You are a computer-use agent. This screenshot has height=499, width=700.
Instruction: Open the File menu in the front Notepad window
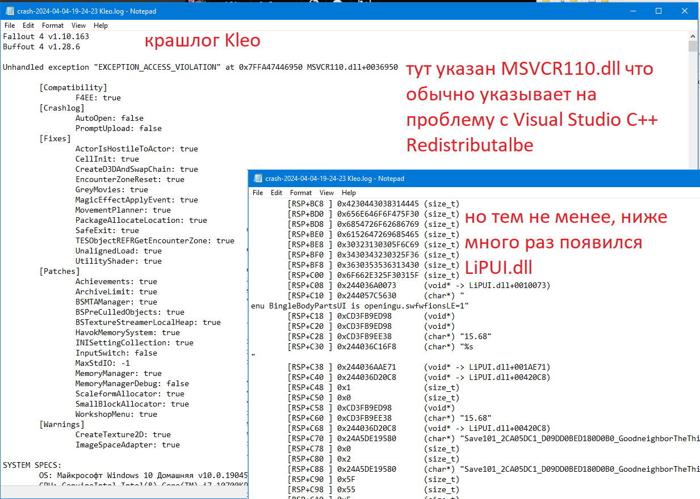tap(258, 193)
